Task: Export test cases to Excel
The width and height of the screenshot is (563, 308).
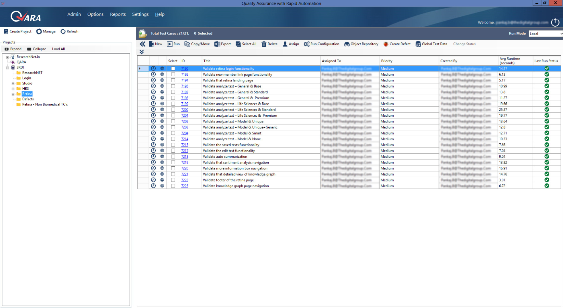Action: 217,44
